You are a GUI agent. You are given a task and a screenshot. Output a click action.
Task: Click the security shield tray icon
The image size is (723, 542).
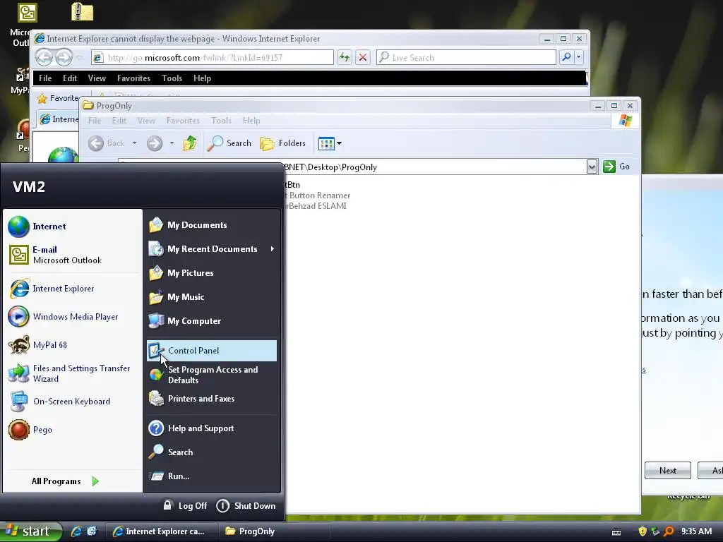(x=643, y=531)
